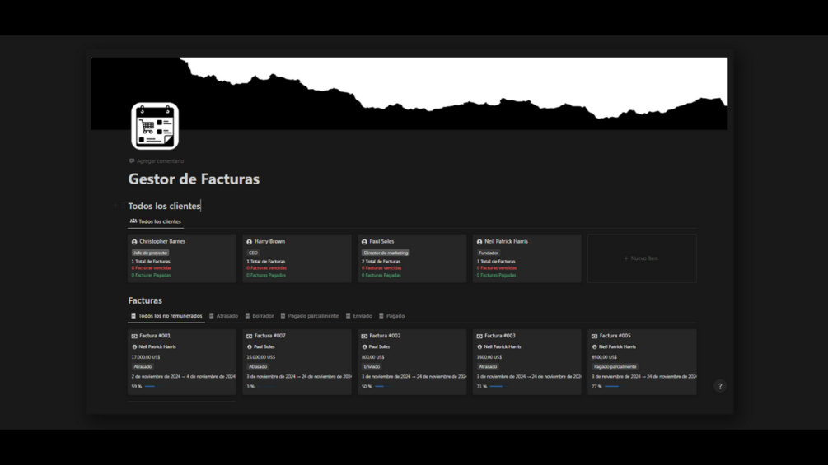Click 3 Total de Facturas text
Image resolution: width=828 pixels, height=465 pixels.
coord(496,262)
